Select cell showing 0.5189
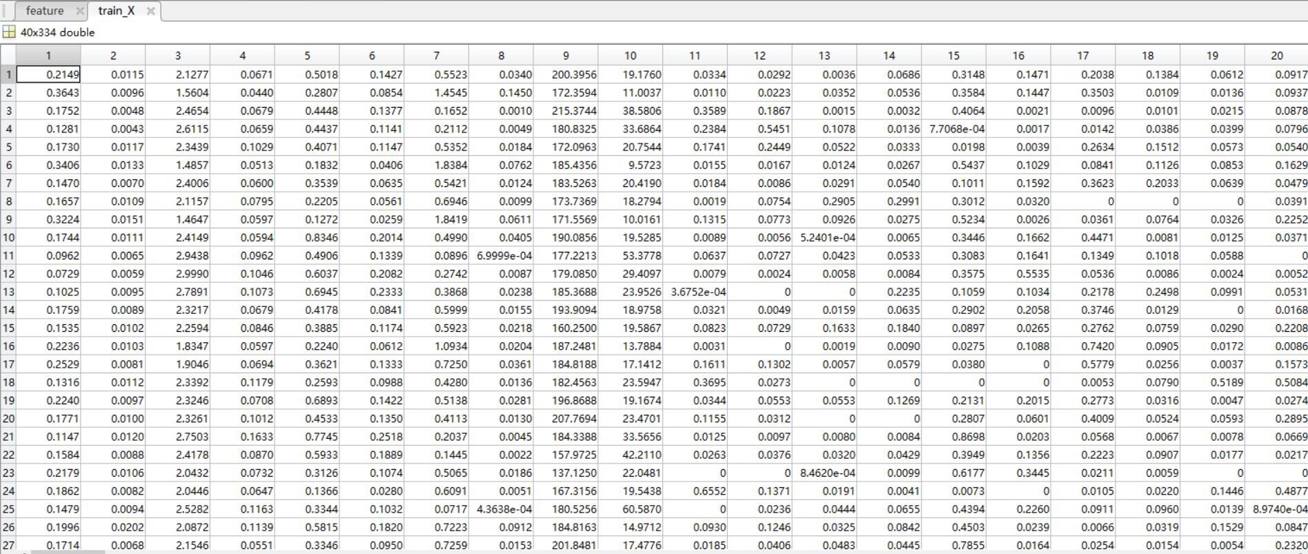 tap(1213, 382)
